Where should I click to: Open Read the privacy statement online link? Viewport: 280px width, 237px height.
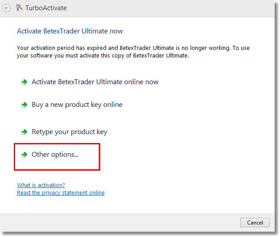point(61,193)
